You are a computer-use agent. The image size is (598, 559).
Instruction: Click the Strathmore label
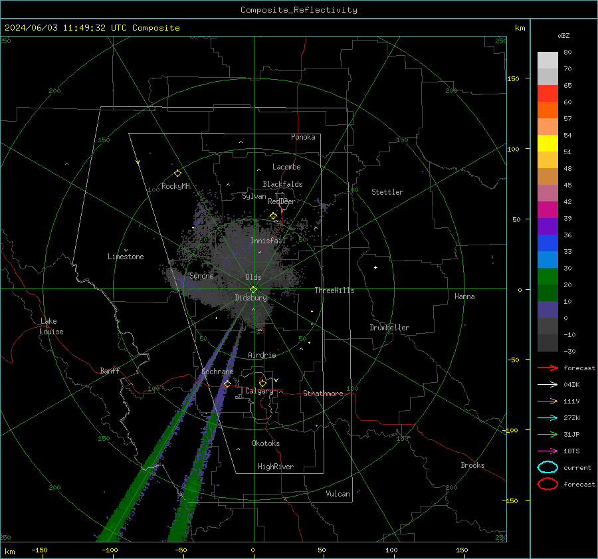[323, 393]
